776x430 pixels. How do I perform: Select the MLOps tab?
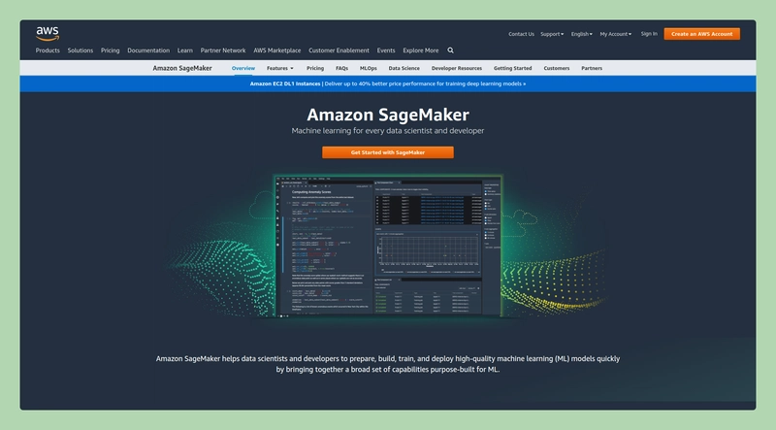pos(369,68)
